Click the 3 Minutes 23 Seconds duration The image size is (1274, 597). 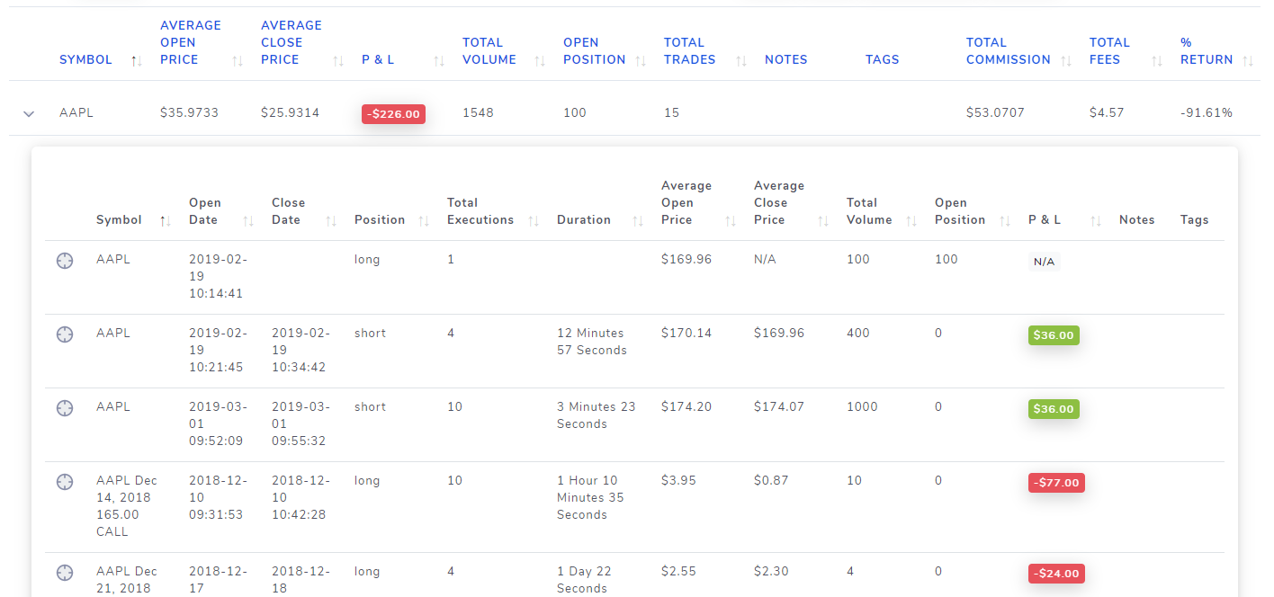tap(597, 415)
